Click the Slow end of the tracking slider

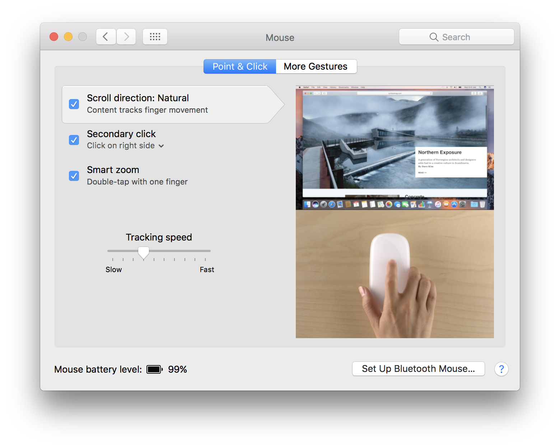(x=113, y=270)
